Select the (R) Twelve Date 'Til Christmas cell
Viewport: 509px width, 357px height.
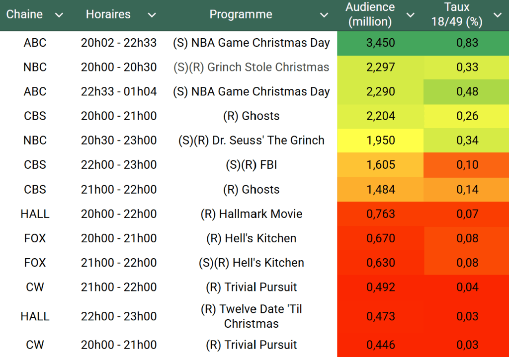(251, 316)
